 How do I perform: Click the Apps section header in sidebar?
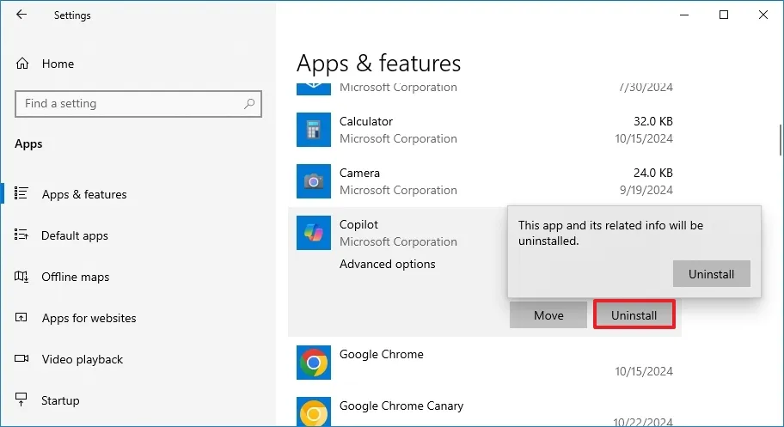point(28,144)
